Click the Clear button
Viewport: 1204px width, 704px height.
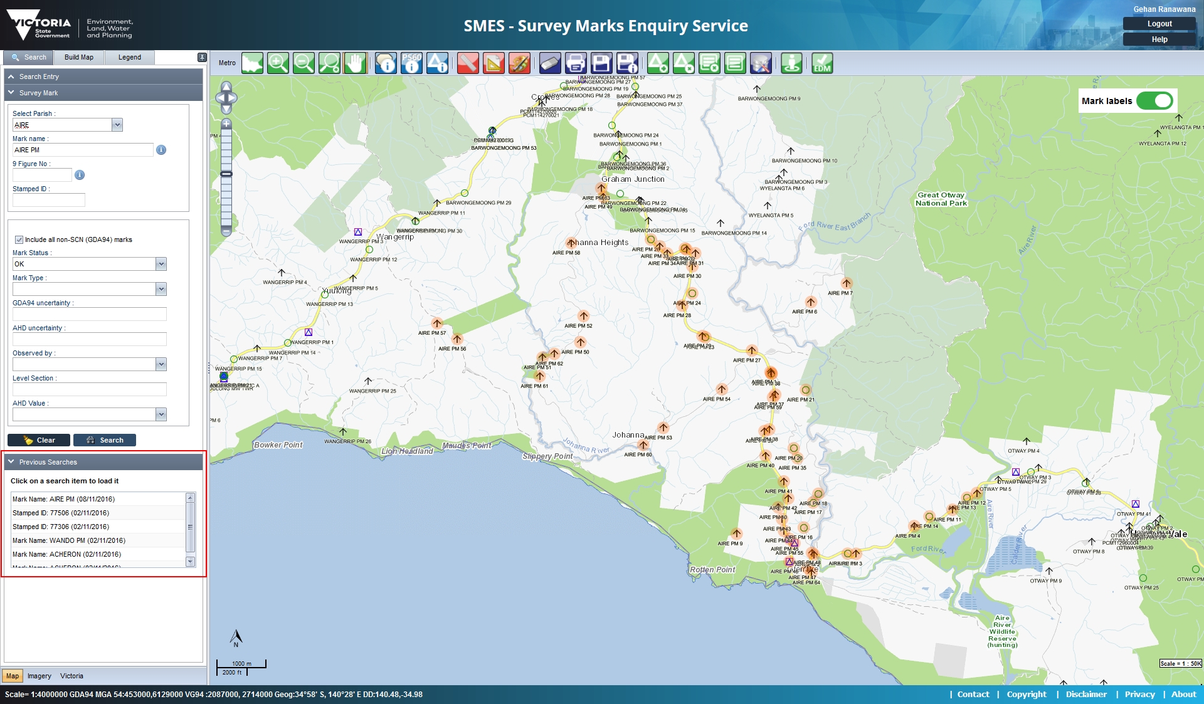click(39, 440)
